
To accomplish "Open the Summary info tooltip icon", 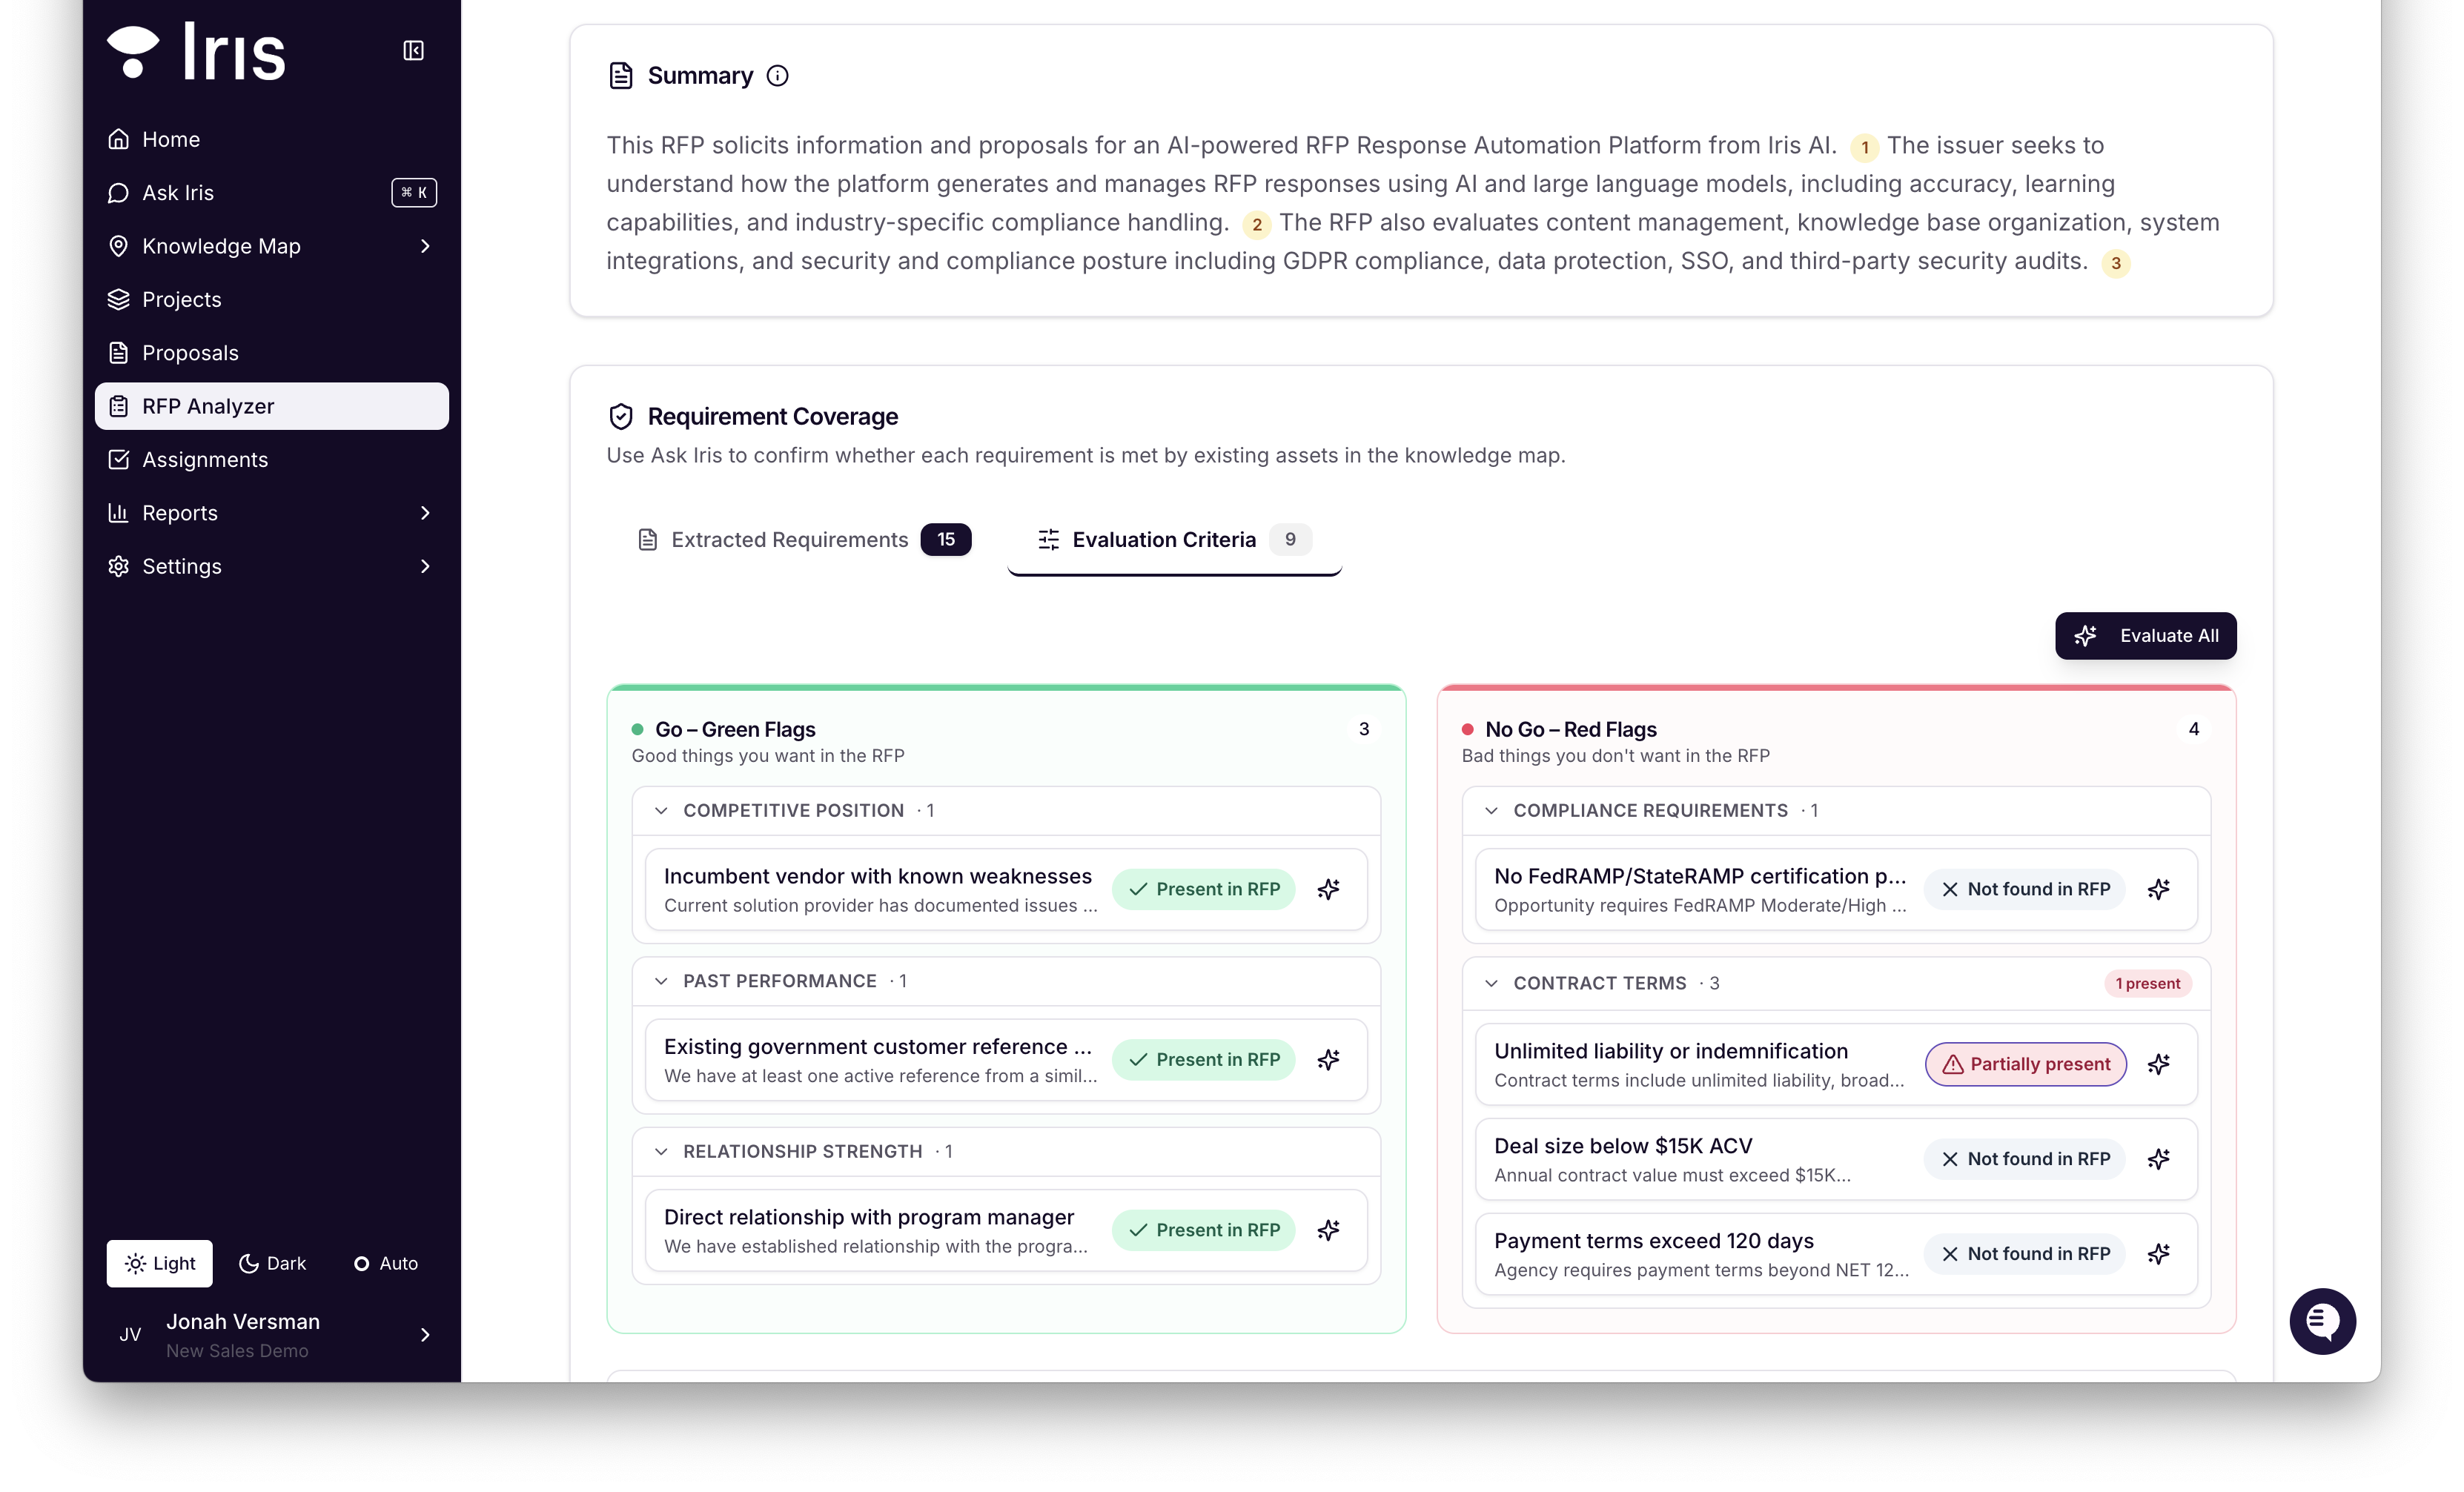I will 777,76.
